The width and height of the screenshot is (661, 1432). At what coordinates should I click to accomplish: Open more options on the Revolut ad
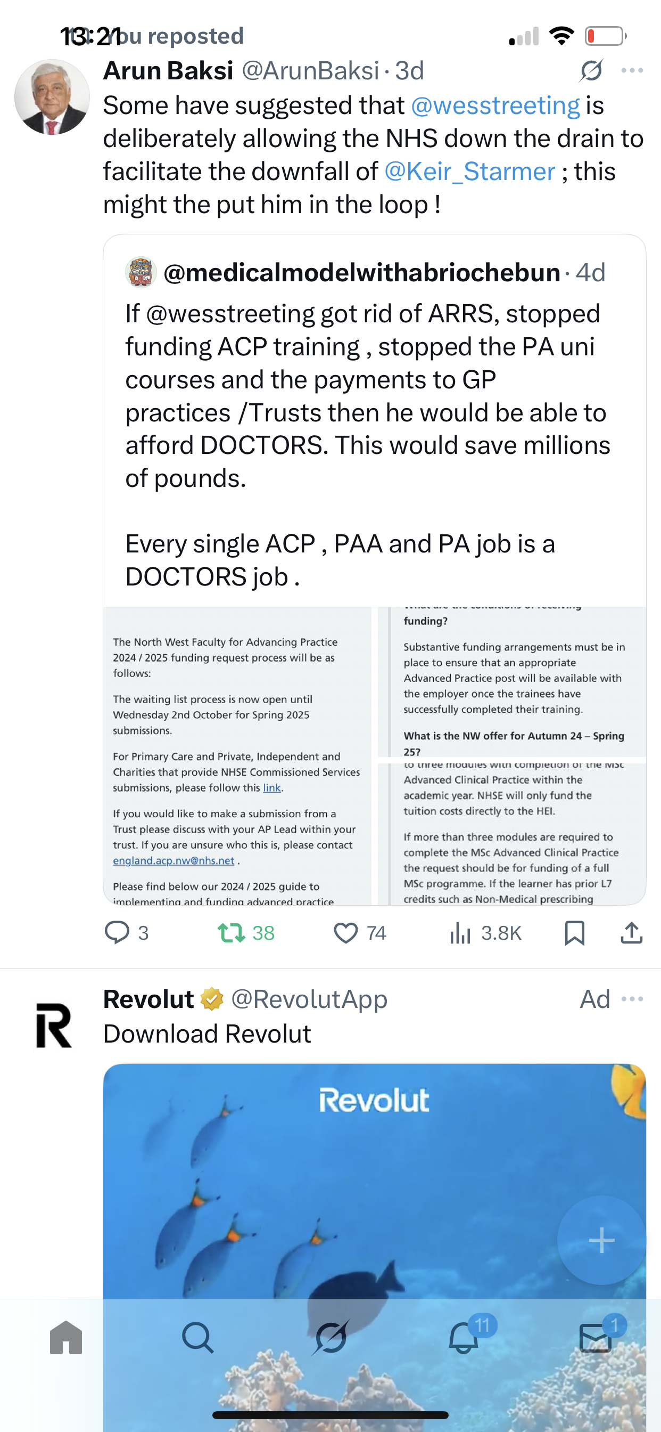632,999
